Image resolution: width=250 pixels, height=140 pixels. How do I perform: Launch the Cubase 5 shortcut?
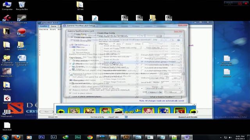[x=7, y=19]
